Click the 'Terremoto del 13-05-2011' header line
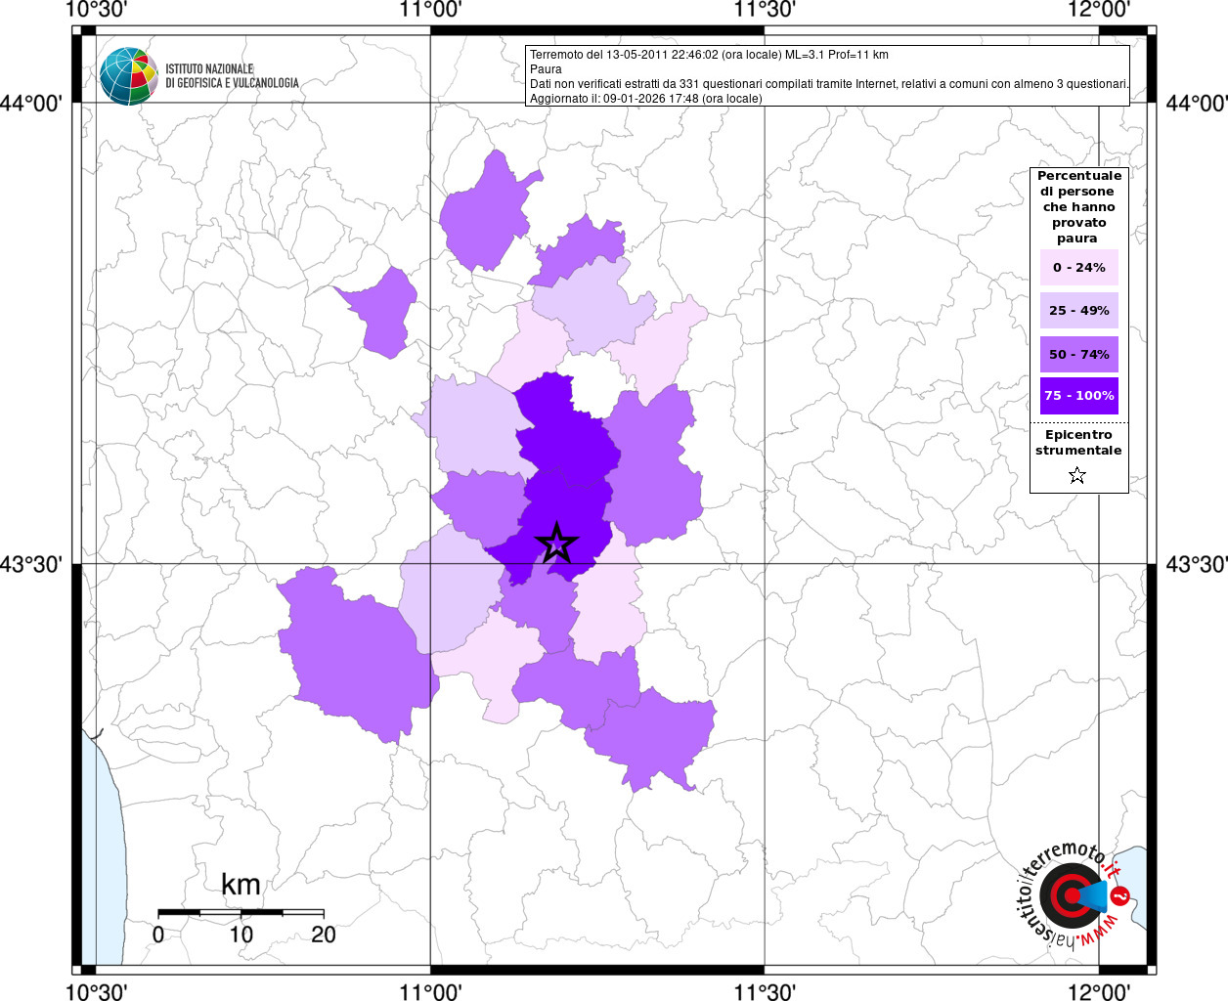Viewport: 1228px width, 1001px height. point(709,55)
